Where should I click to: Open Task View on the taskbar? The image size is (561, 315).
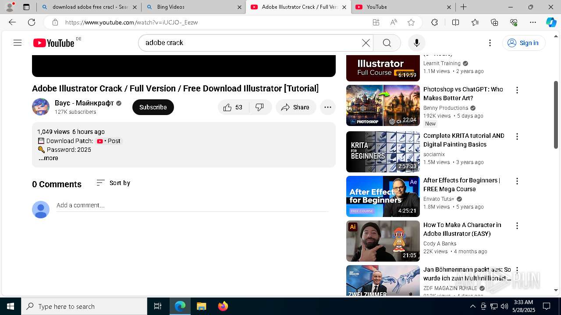pyautogui.click(x=158, y=306)
